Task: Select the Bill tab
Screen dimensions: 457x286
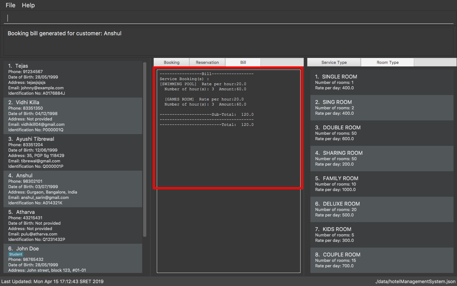Action: tap(243, 62)
